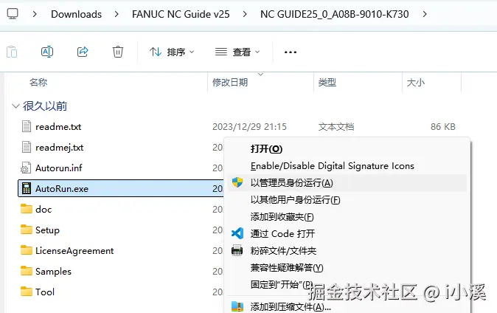This screenshot has width=497, height=313.
Task: Select the readmej.txt file
Action: pyautogui.click(x=59, y=148)
